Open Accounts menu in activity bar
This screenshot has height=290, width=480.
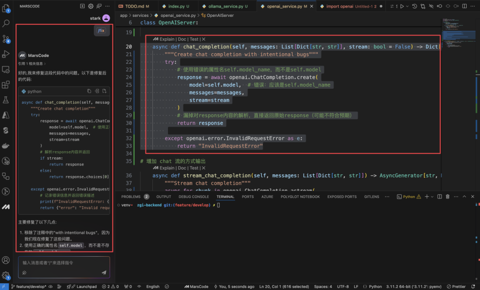[x=6, y=260]
